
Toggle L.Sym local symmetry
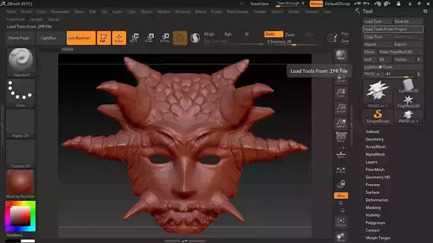[x=341, y=169]
